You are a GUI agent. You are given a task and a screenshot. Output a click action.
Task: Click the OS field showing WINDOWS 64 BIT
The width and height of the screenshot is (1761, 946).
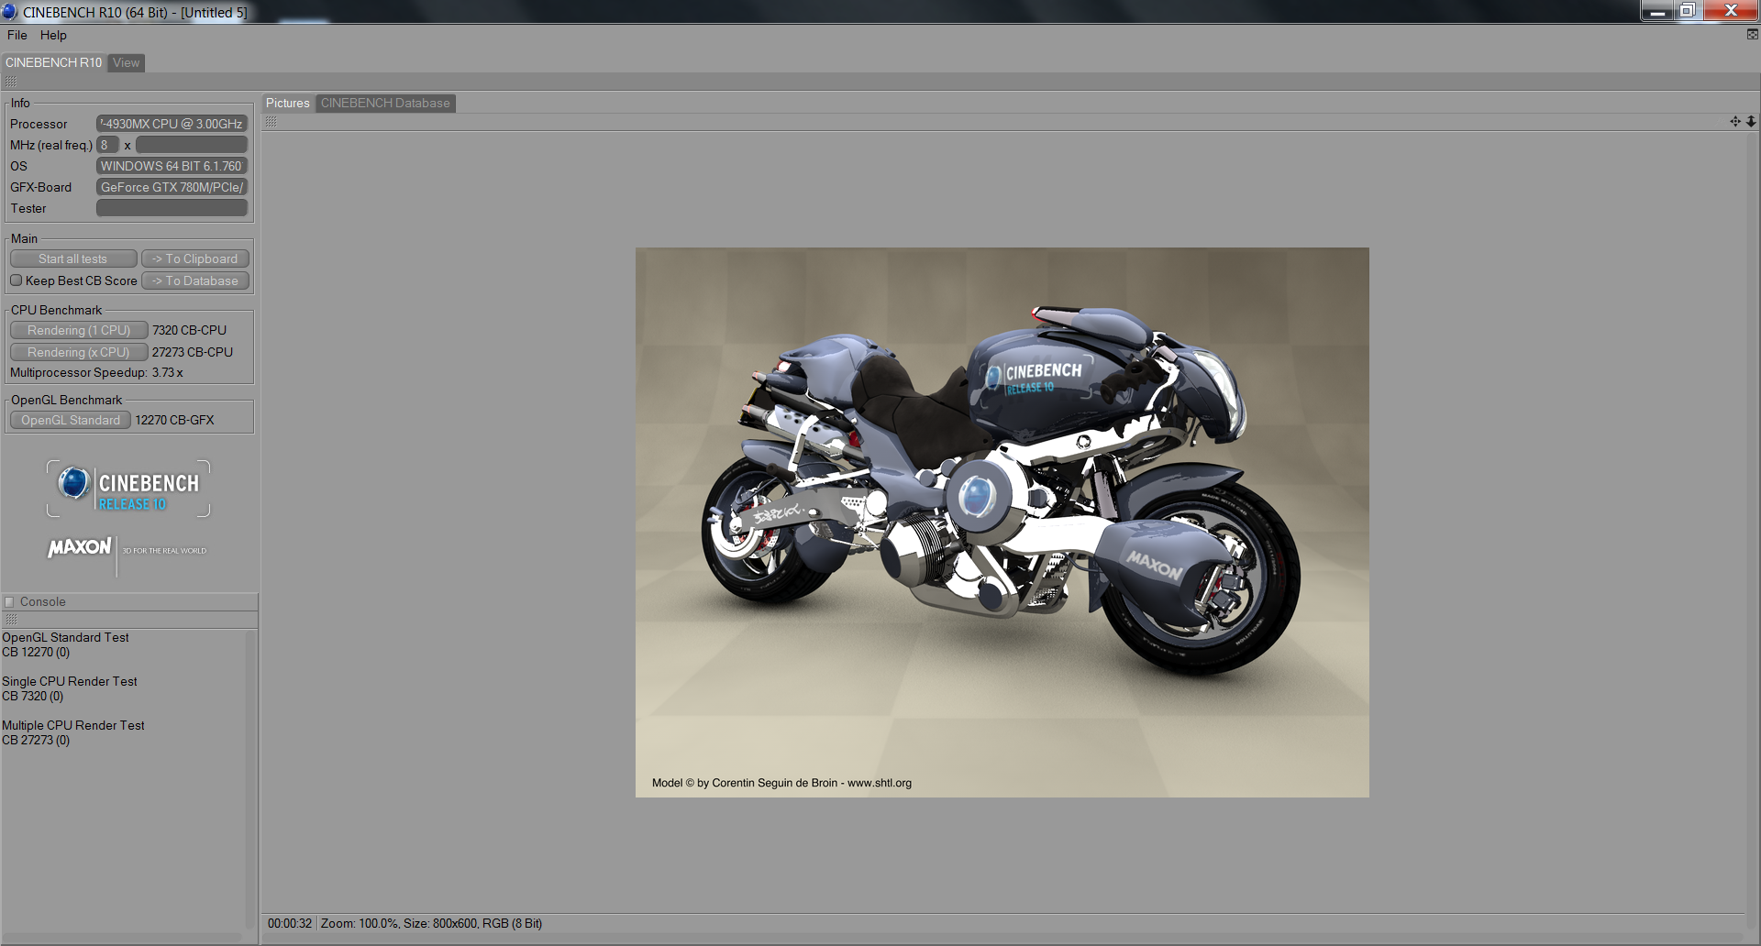pos(172,166)
